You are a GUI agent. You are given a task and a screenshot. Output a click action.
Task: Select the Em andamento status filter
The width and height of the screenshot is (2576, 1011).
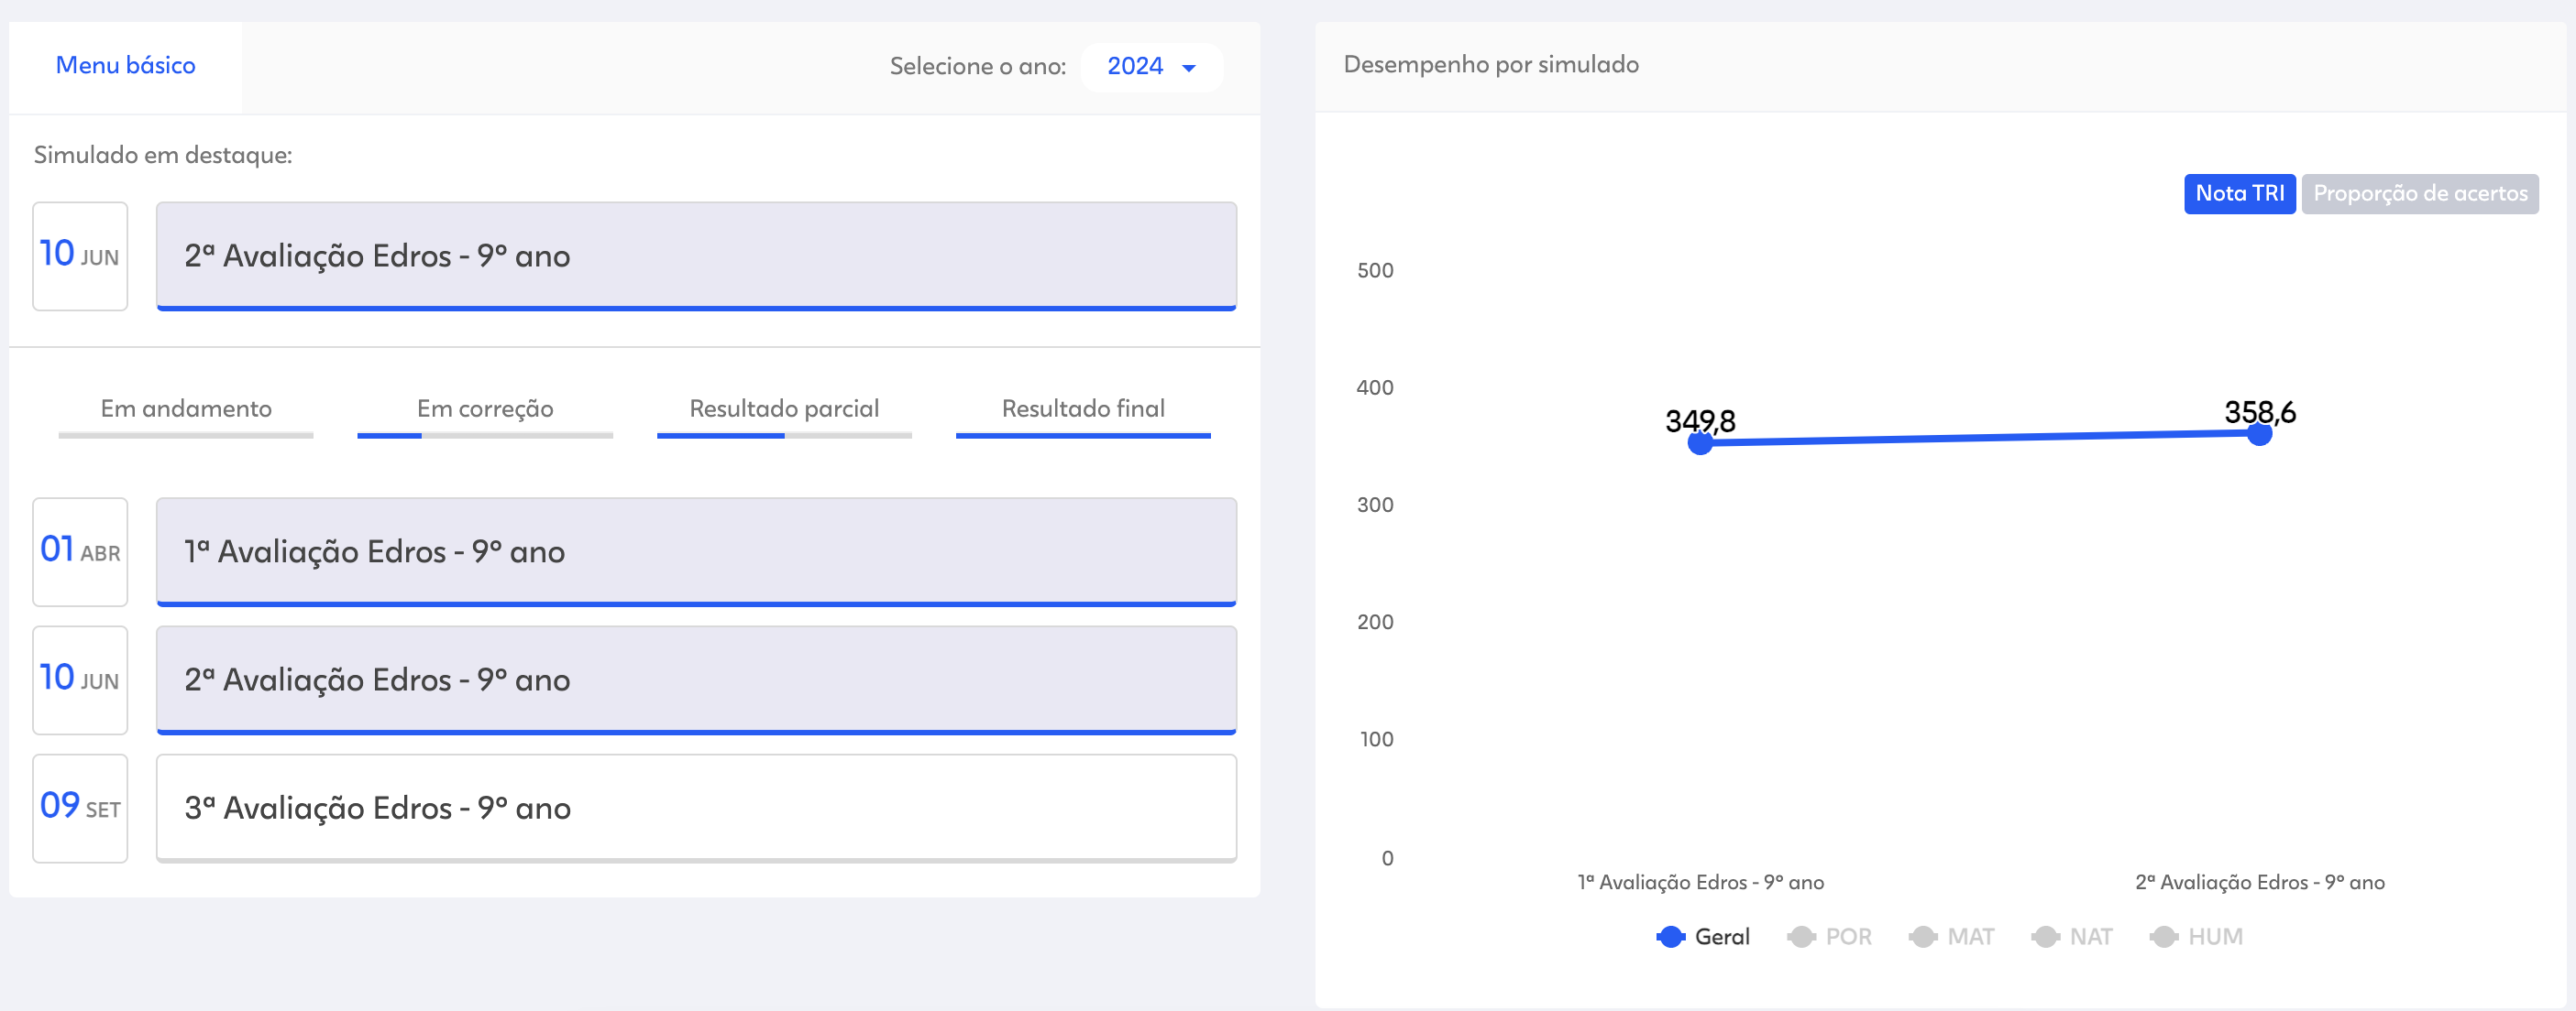point(186,415)
